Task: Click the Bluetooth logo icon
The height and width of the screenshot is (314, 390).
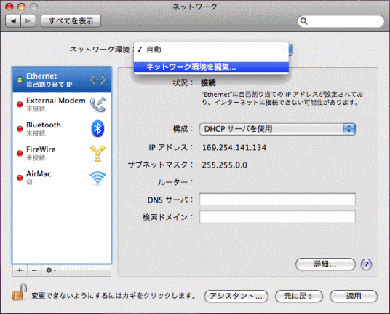Action: 97,129
